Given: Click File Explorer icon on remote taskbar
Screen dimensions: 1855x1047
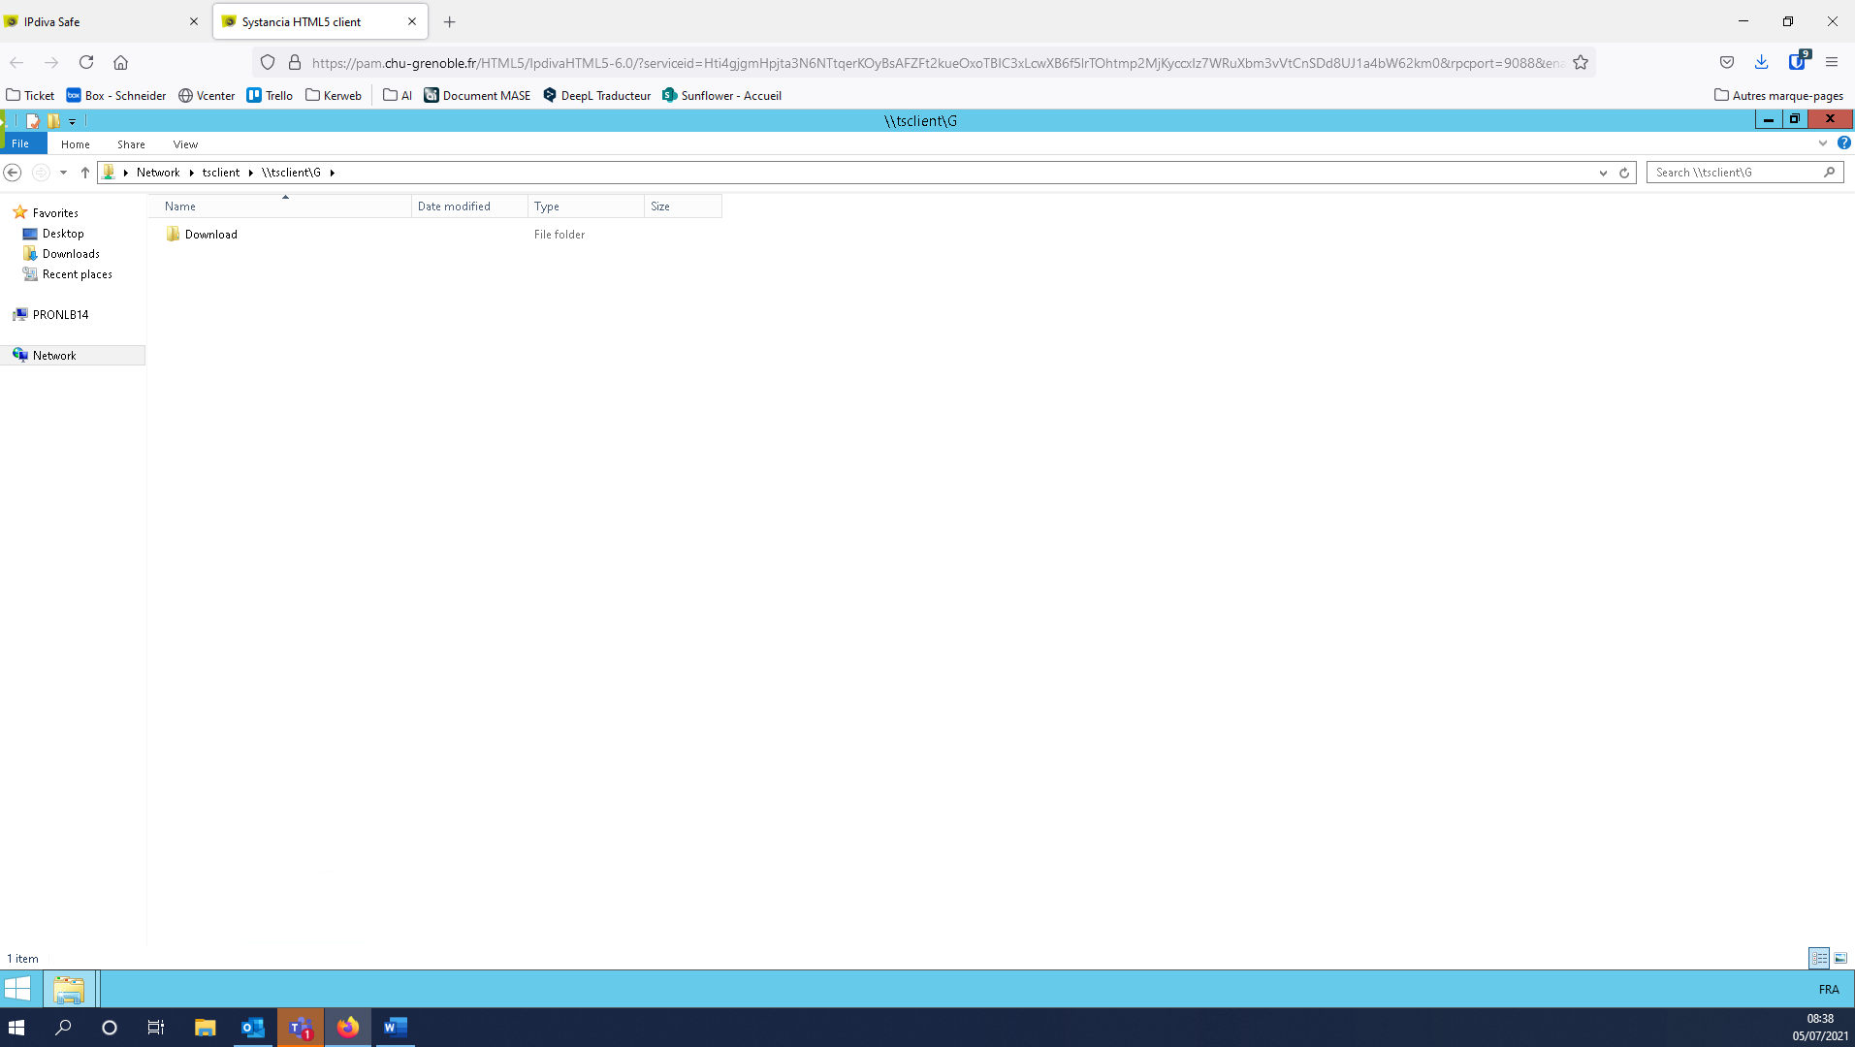Looking at the screenshot, I should (x=69, y=989).
